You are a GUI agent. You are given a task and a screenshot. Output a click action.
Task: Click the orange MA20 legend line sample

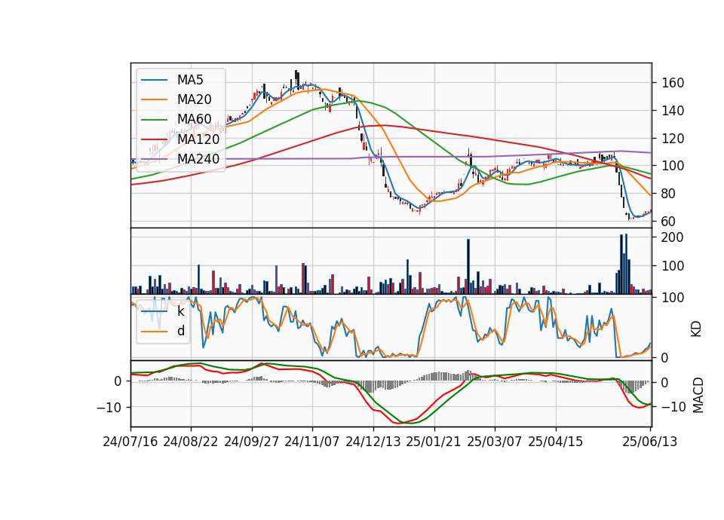point(154,99)
